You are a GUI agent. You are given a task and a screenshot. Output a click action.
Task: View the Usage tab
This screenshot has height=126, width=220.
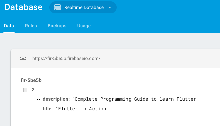[84, 26]
